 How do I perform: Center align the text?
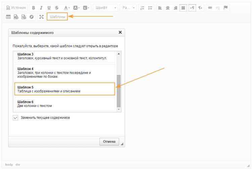(167, 8)
